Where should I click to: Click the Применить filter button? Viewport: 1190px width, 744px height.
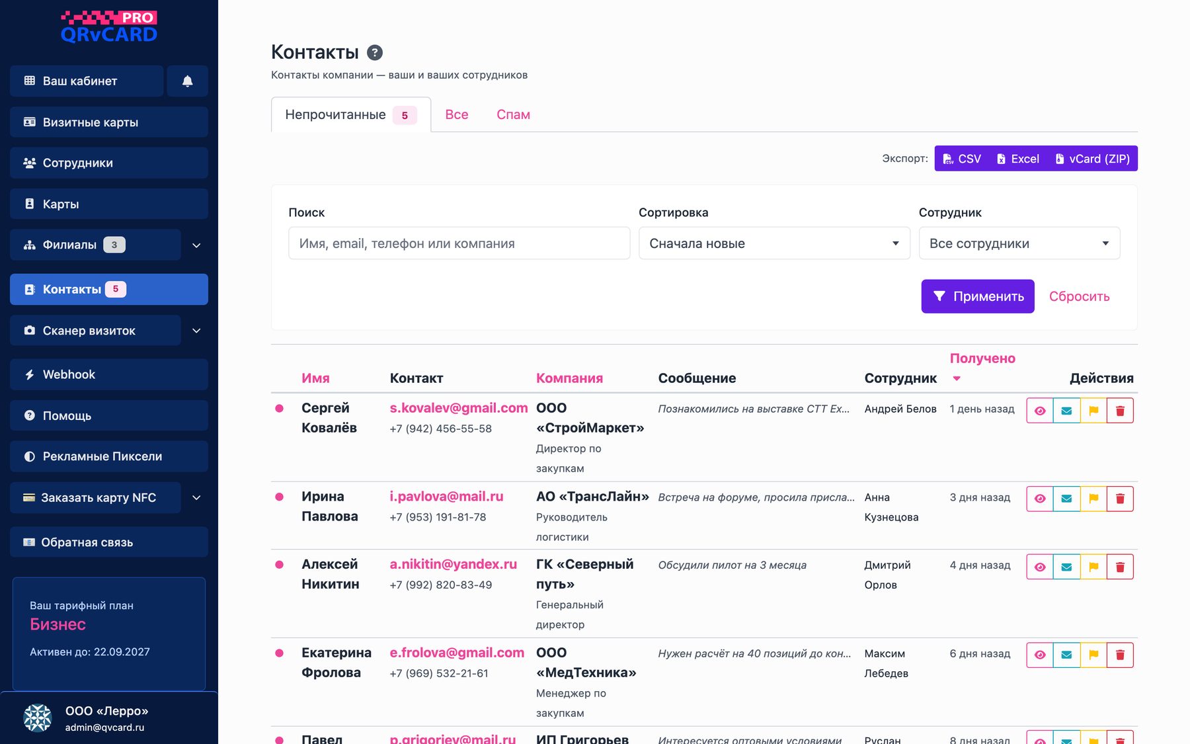pyautogui.click(x=978, y=296)
